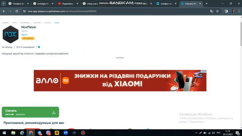Click the site info icon in address bar
Viewport: 242px width, 136px height.
24,11
